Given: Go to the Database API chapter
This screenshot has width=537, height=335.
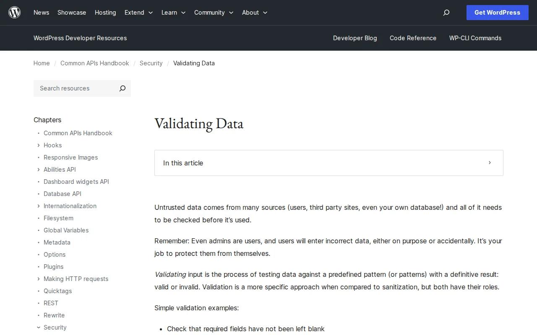Looking at the screenshot, I should pos(62,194).
